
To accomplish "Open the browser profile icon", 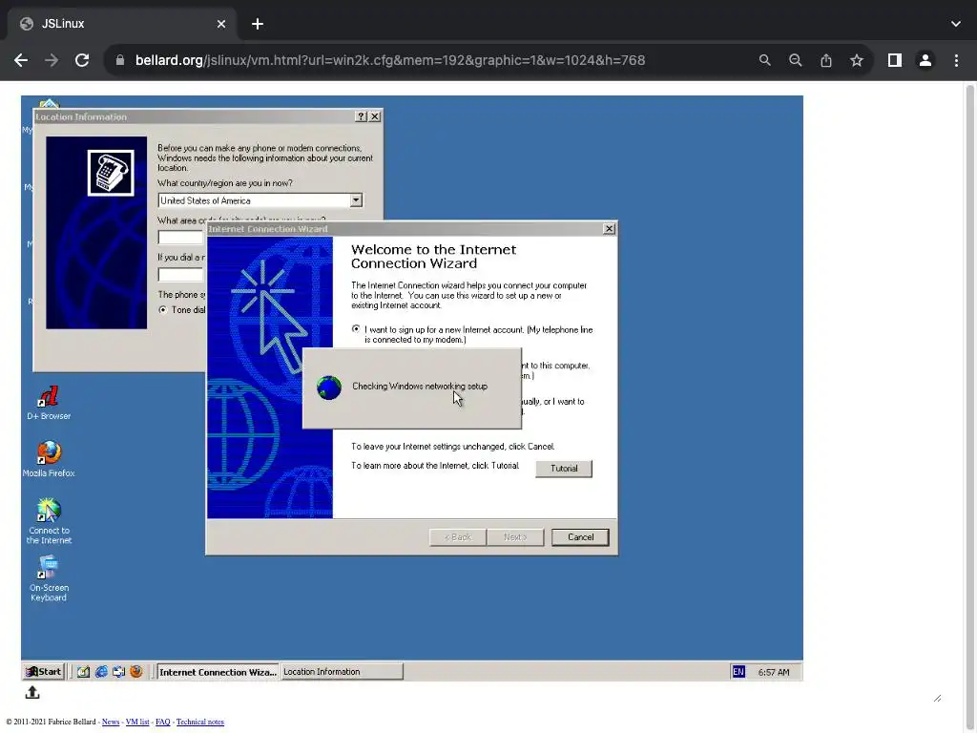I will 925,60.
